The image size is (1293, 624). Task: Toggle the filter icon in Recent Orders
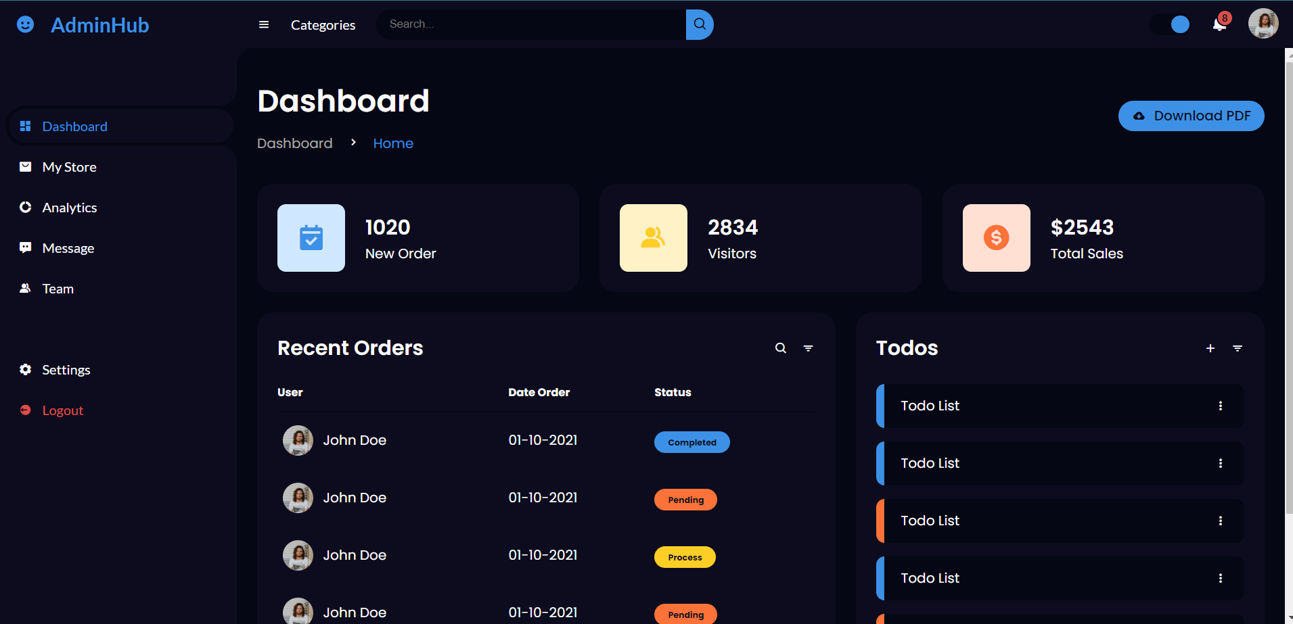(808, 347)
